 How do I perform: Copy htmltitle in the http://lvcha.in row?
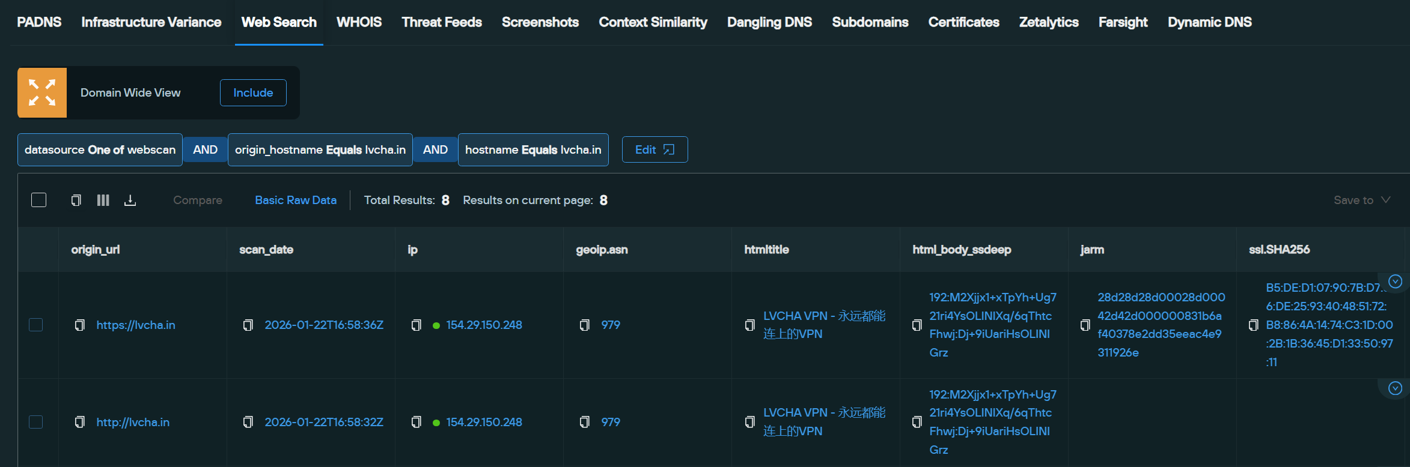click(749, 422)
